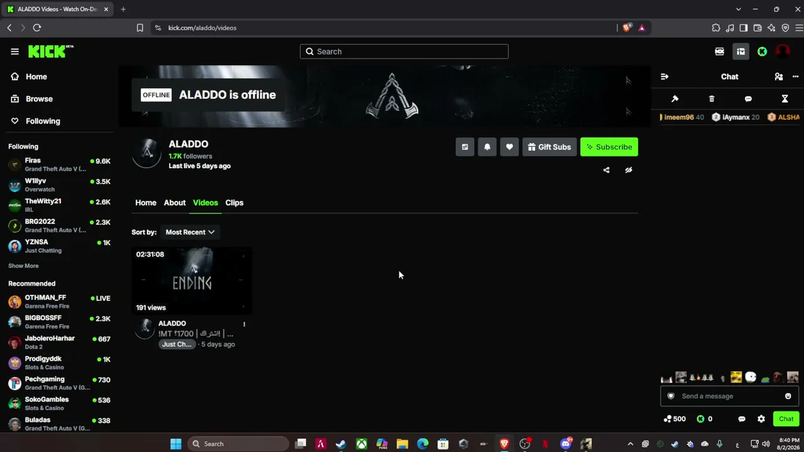Image resolution: width=804 pixels, height=452 pixels.
Task: Open BIGBOSSFF recommended channel
Action: tap(60, 322)
